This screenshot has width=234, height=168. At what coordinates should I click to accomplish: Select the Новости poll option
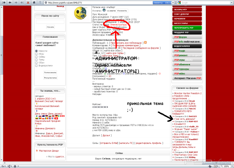[37, 51]
